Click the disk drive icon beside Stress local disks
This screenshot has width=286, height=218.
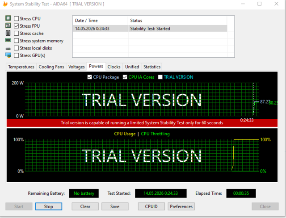pyautogui.click(x=8, y=49)
